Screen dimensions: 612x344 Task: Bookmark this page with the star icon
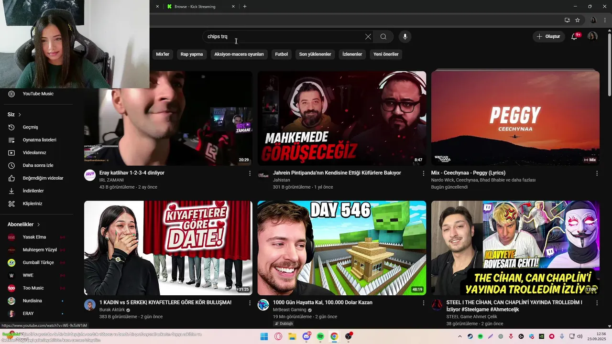(x=578, y=20)
